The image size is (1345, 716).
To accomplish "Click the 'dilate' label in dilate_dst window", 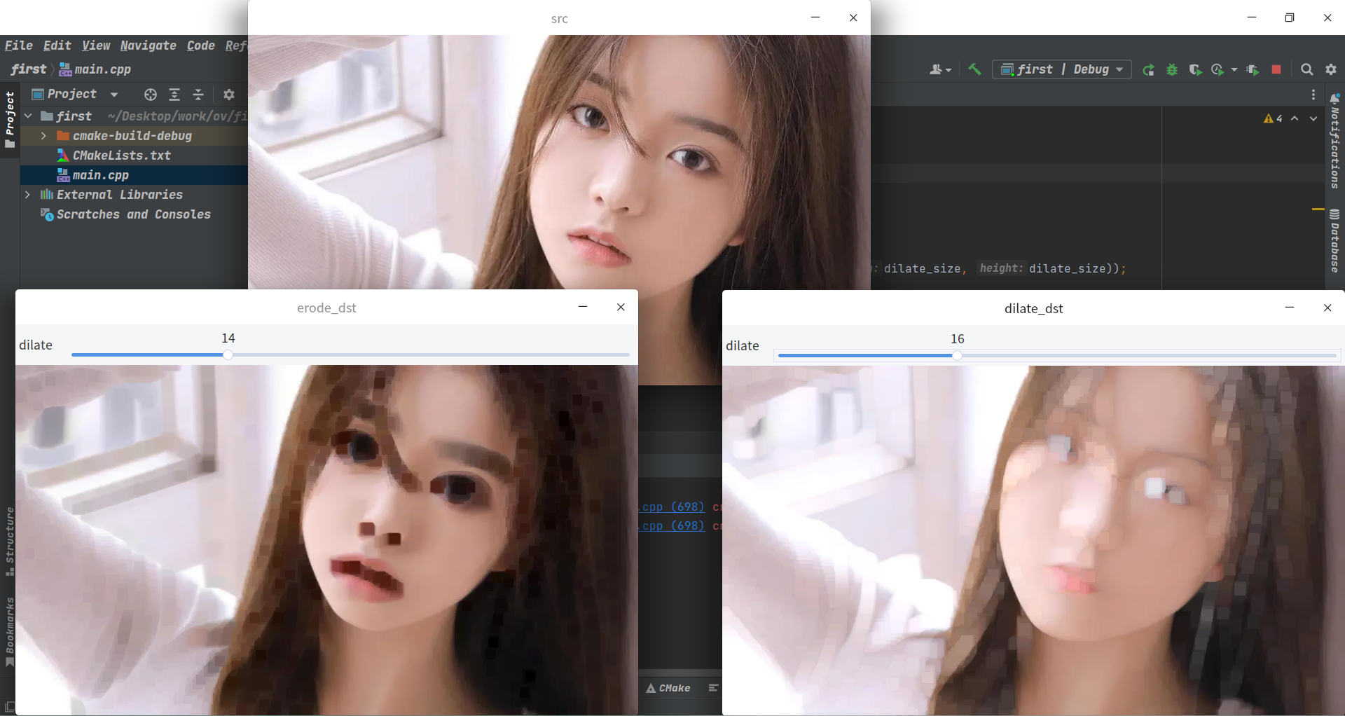I will click(x=743, y=345).
